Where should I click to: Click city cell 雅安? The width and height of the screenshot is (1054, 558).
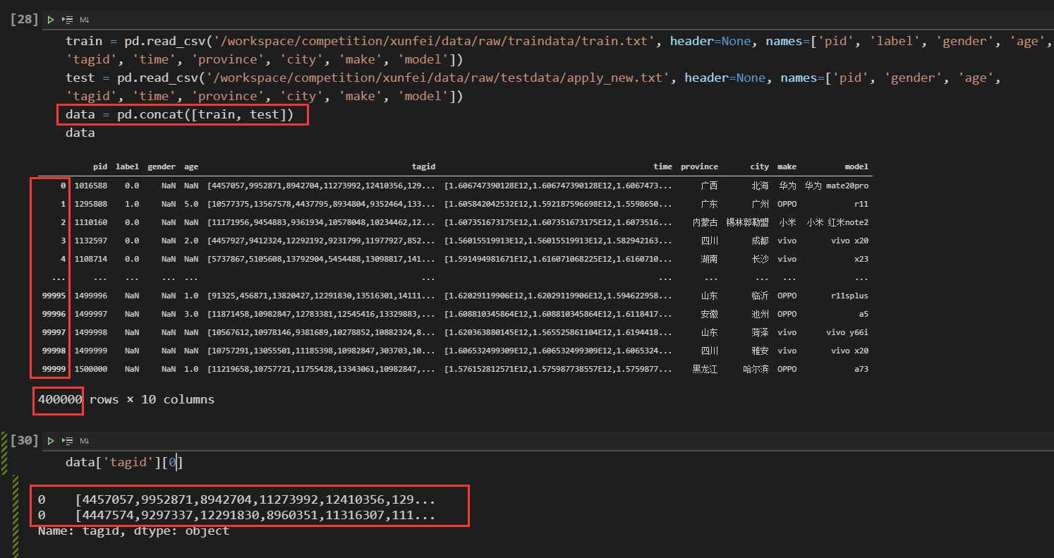click(761, 351)
